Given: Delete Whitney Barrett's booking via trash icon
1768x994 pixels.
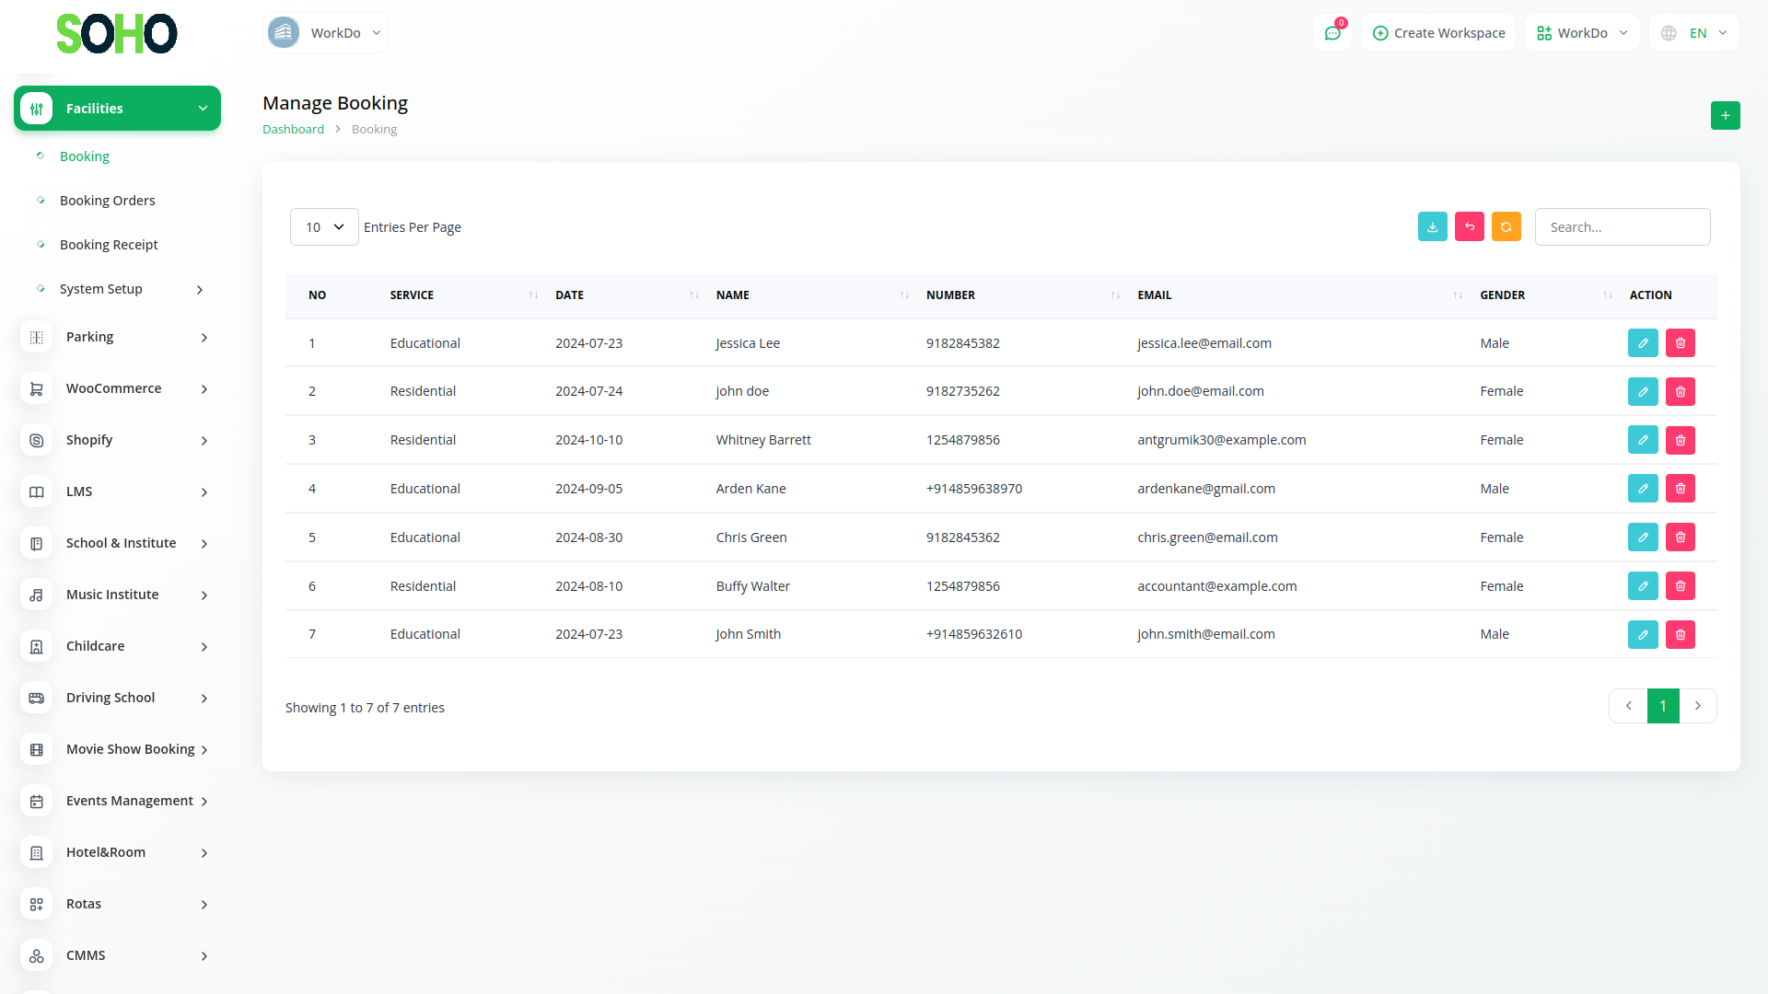Looking at the screenshot, I should [x=1680, y=440].
